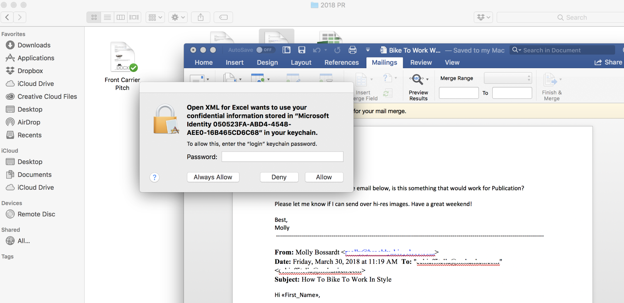This screenshot has height=303, width=624.
Task: Open Creative Cloud Files in sidebar
Action: click(x=47, y=96)
